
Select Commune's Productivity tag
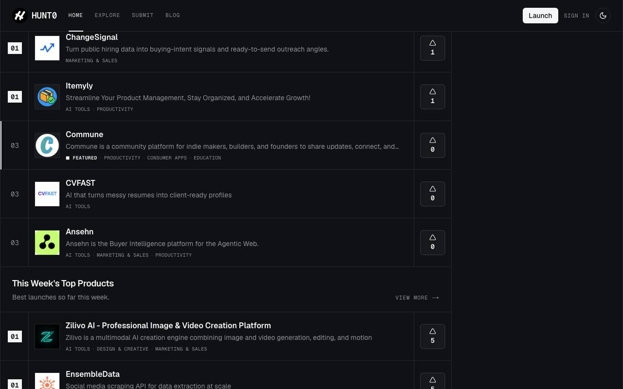[x=122, y=158]
